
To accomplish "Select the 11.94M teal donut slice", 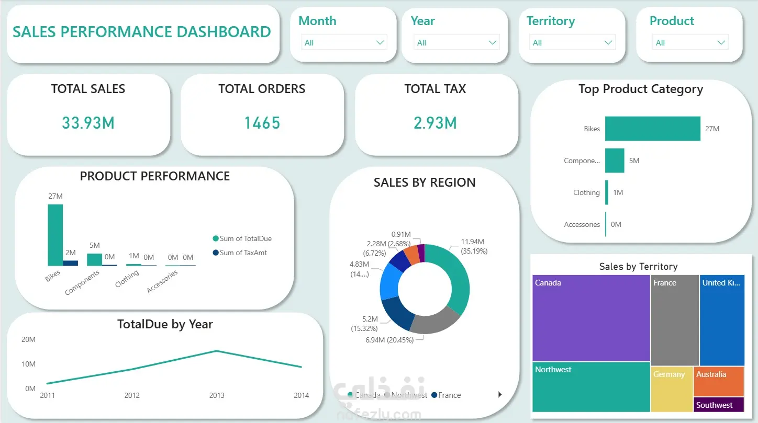I will click(458, 277).
